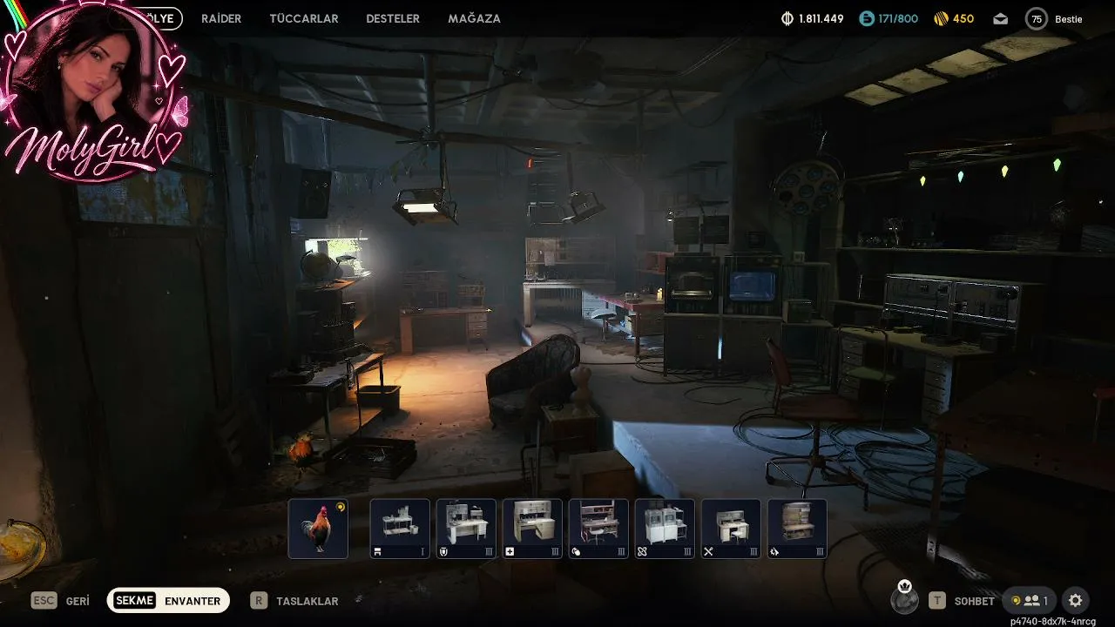Open the RAİDER tab
The image size is (1115, 627).
tap(221, 18)
